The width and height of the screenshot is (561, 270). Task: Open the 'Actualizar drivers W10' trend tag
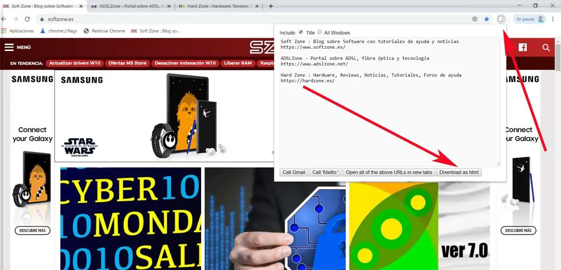coord(74,63)
